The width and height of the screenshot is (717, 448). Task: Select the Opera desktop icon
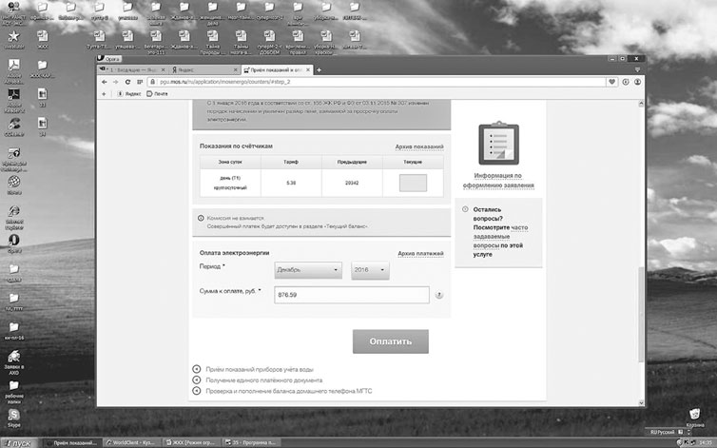click(x=14, y=243)
